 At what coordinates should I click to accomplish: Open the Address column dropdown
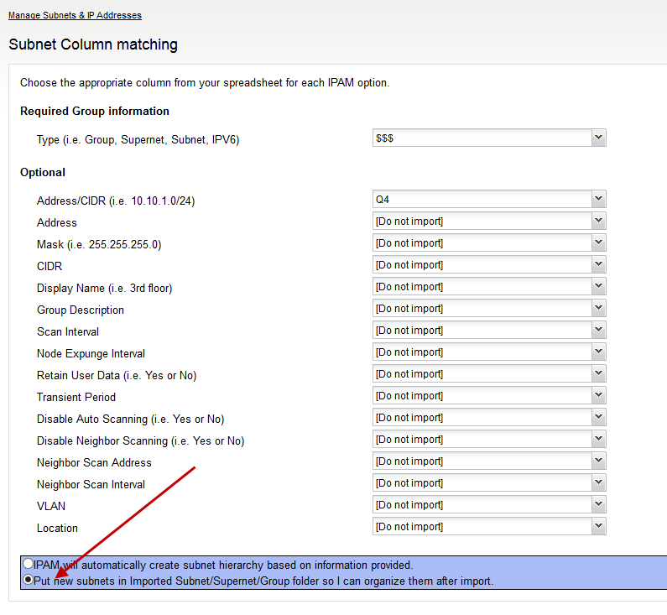point(489,222)
